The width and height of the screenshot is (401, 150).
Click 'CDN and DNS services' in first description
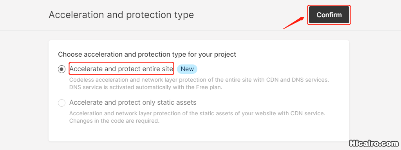tap(297, 80)
